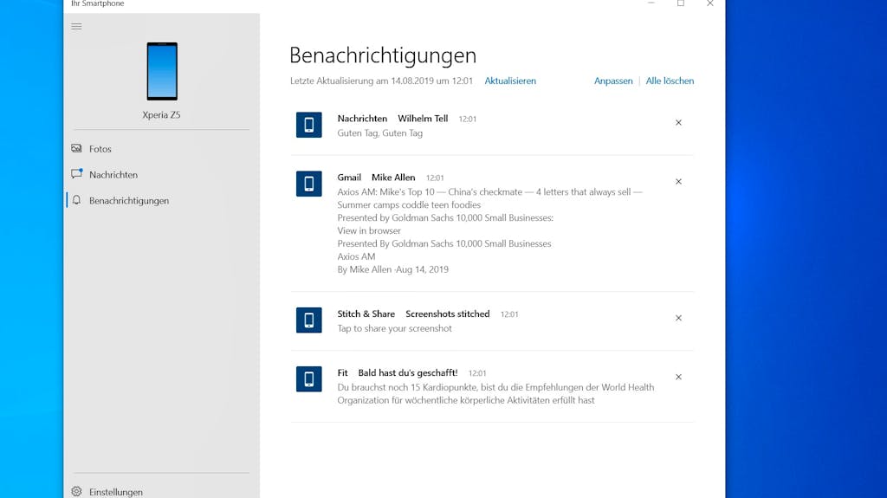Click the Anpassen link

point(613,81)
